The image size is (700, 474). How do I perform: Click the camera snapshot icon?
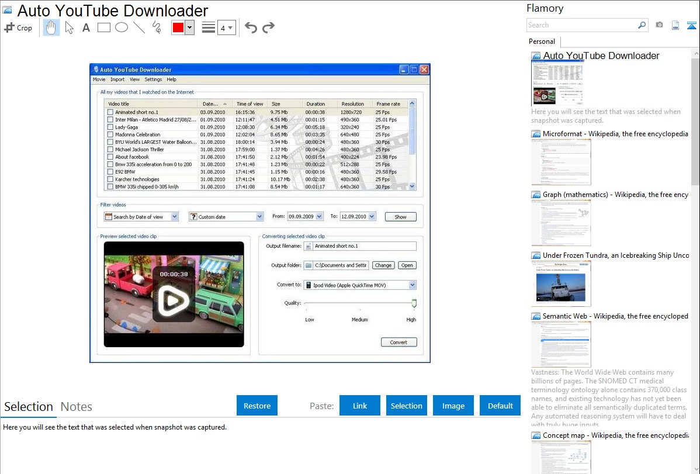click(659, 25)
